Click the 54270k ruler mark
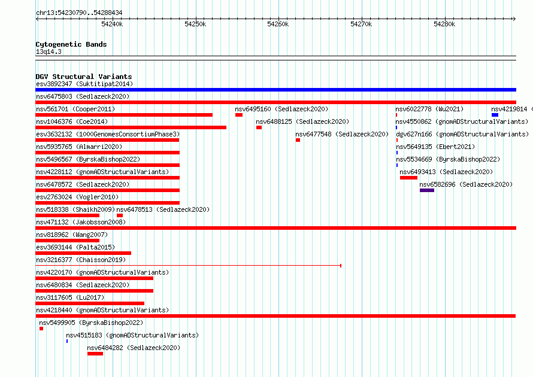Image resolution: width=533 pixels, height=377 pixels. (x=361, y=24)
